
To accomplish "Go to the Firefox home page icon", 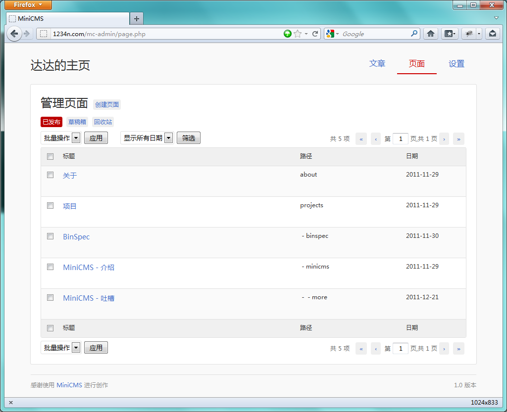I will pos(431,34).
